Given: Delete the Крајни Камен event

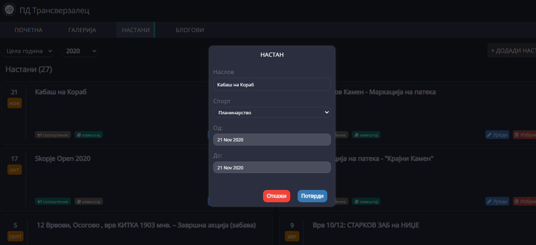Looking at the screenshot, I should [525, 201].
